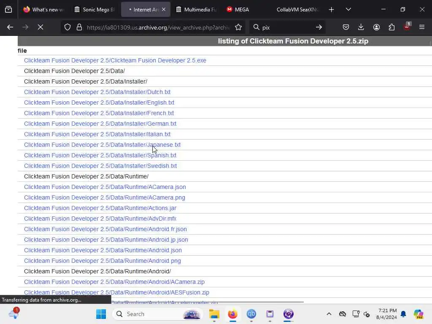432x324 pixels.
Task: Open the Runtime/Android.jp.json link
Action: coord(106,240)
